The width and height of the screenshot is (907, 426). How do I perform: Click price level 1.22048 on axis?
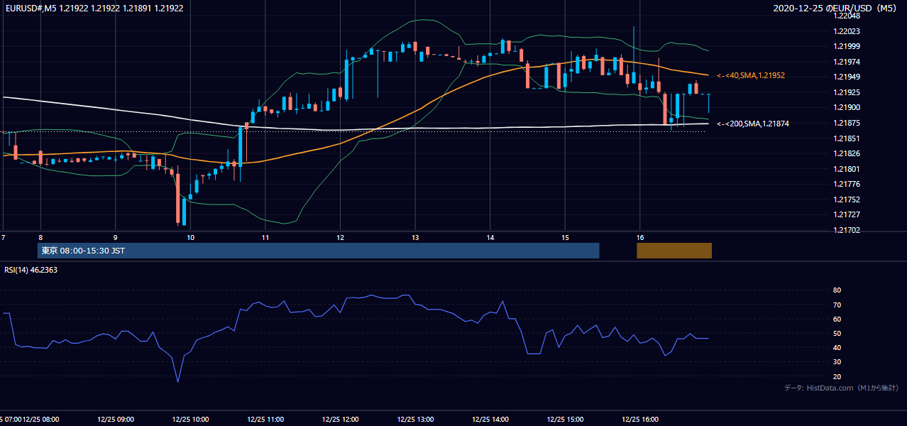point(847,16)
